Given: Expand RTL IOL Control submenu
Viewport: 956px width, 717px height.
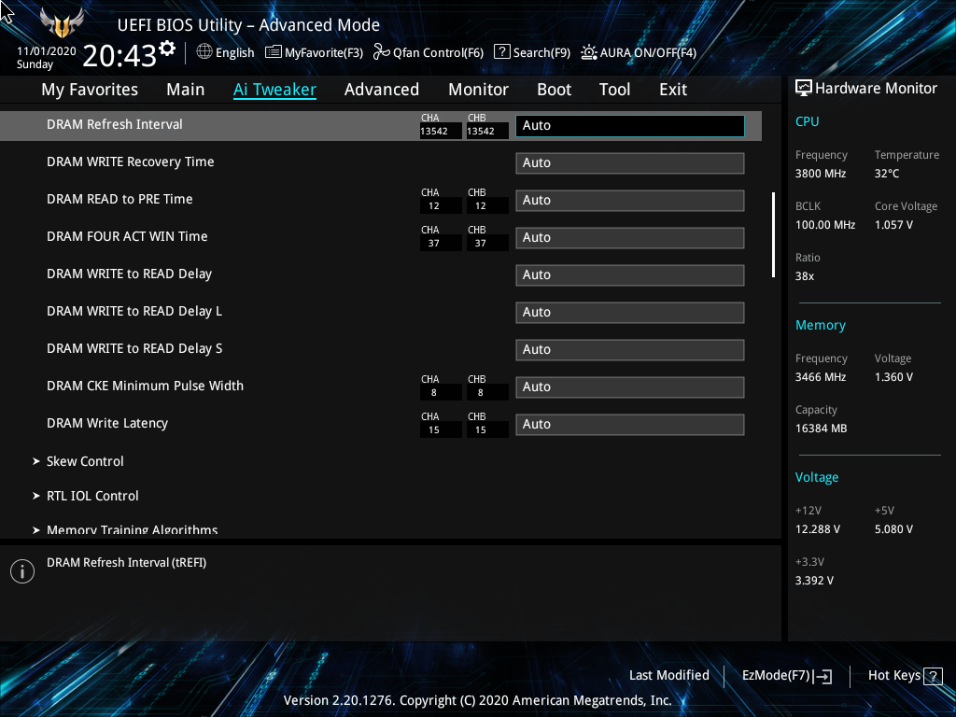Looking at the screenshot, I should point(92,497).
